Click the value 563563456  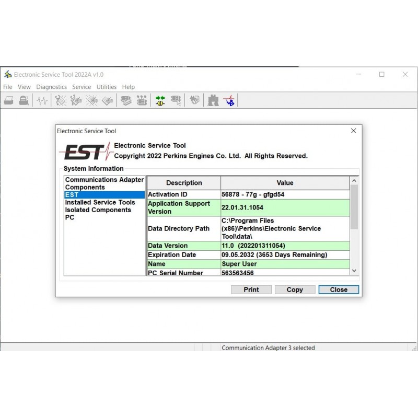(x=285, y=272)
